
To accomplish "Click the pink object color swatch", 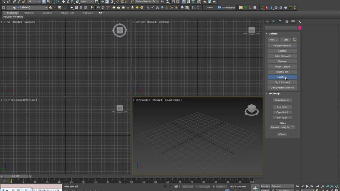I will pyautogui.click(x=300, y=28).
